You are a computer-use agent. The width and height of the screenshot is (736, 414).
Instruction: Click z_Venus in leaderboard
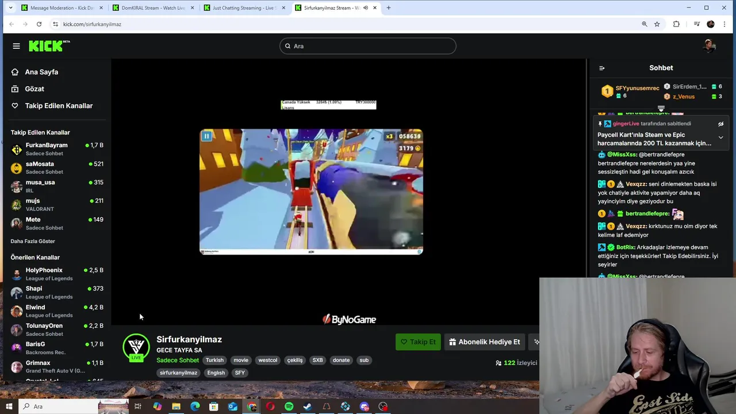point(684,97)
